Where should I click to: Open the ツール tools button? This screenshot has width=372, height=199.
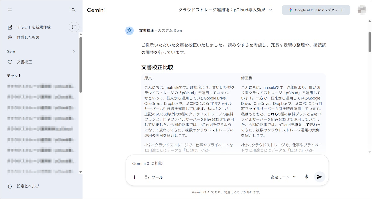click(154, 177)
